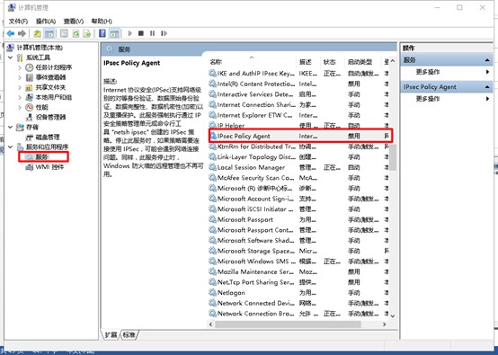Screen dimensions: 498x355
Task: Switch to the 标准 tab
Action: click(x=129, y=334)
